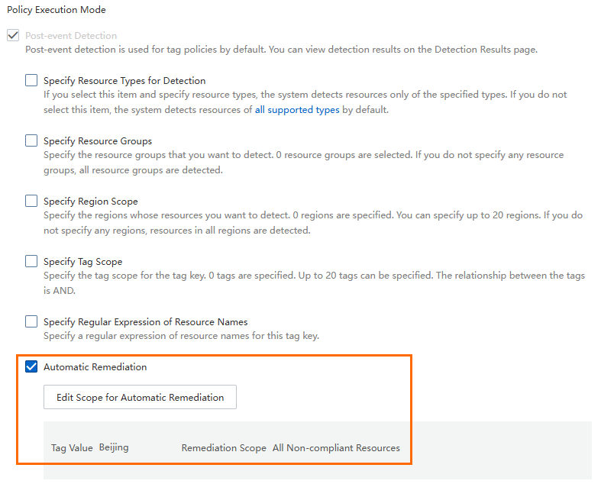Screen dimensions: 601x484
Task: Click the 'Specify Regular Expression of Resource Names' label
Action: 146,321
